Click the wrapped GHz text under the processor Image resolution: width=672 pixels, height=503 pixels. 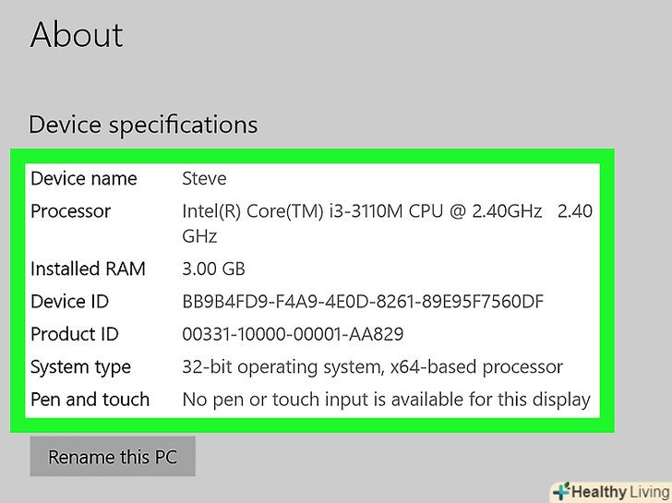(x=199, y=236)
